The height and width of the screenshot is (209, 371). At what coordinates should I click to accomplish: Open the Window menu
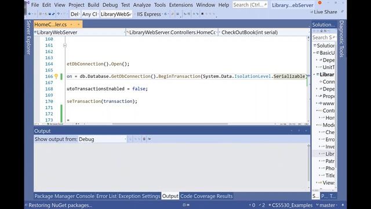(x=205, y=5)
